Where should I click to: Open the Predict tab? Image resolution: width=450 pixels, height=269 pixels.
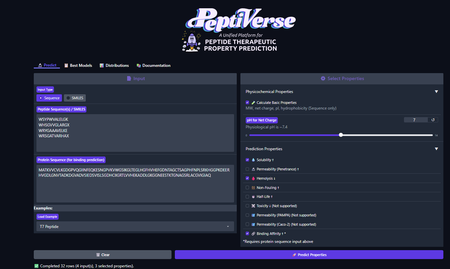click(47, 65)
